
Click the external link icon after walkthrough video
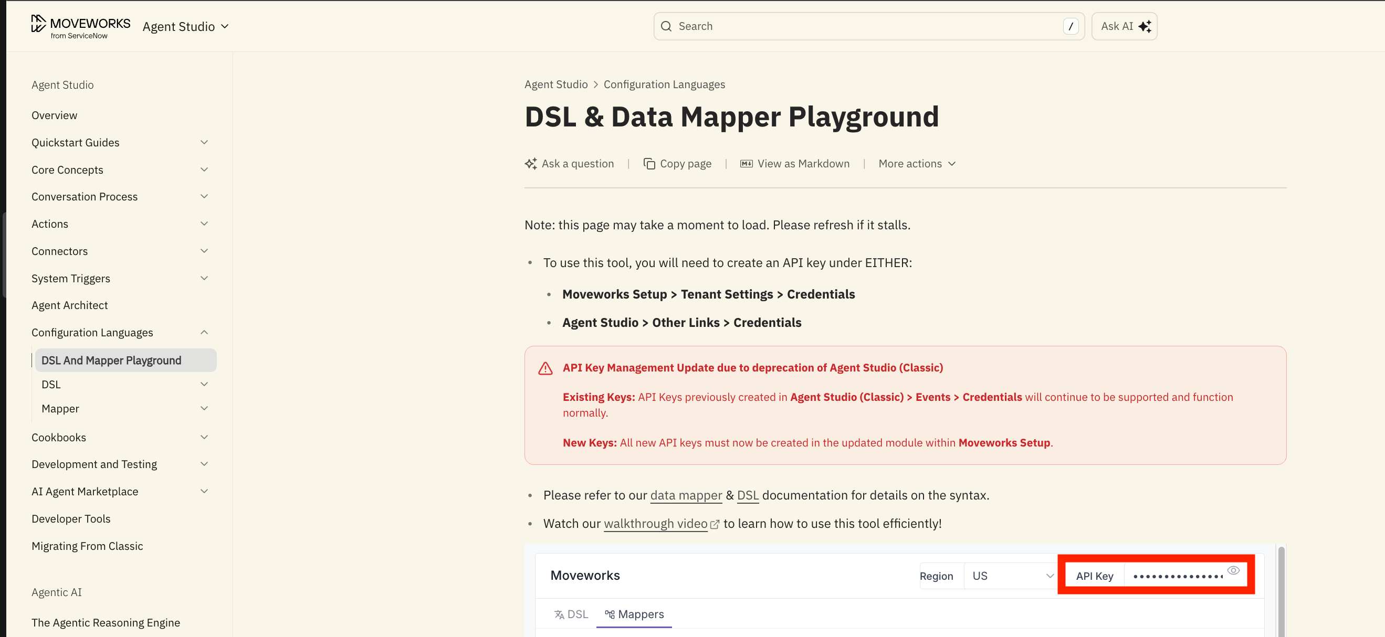715,525
